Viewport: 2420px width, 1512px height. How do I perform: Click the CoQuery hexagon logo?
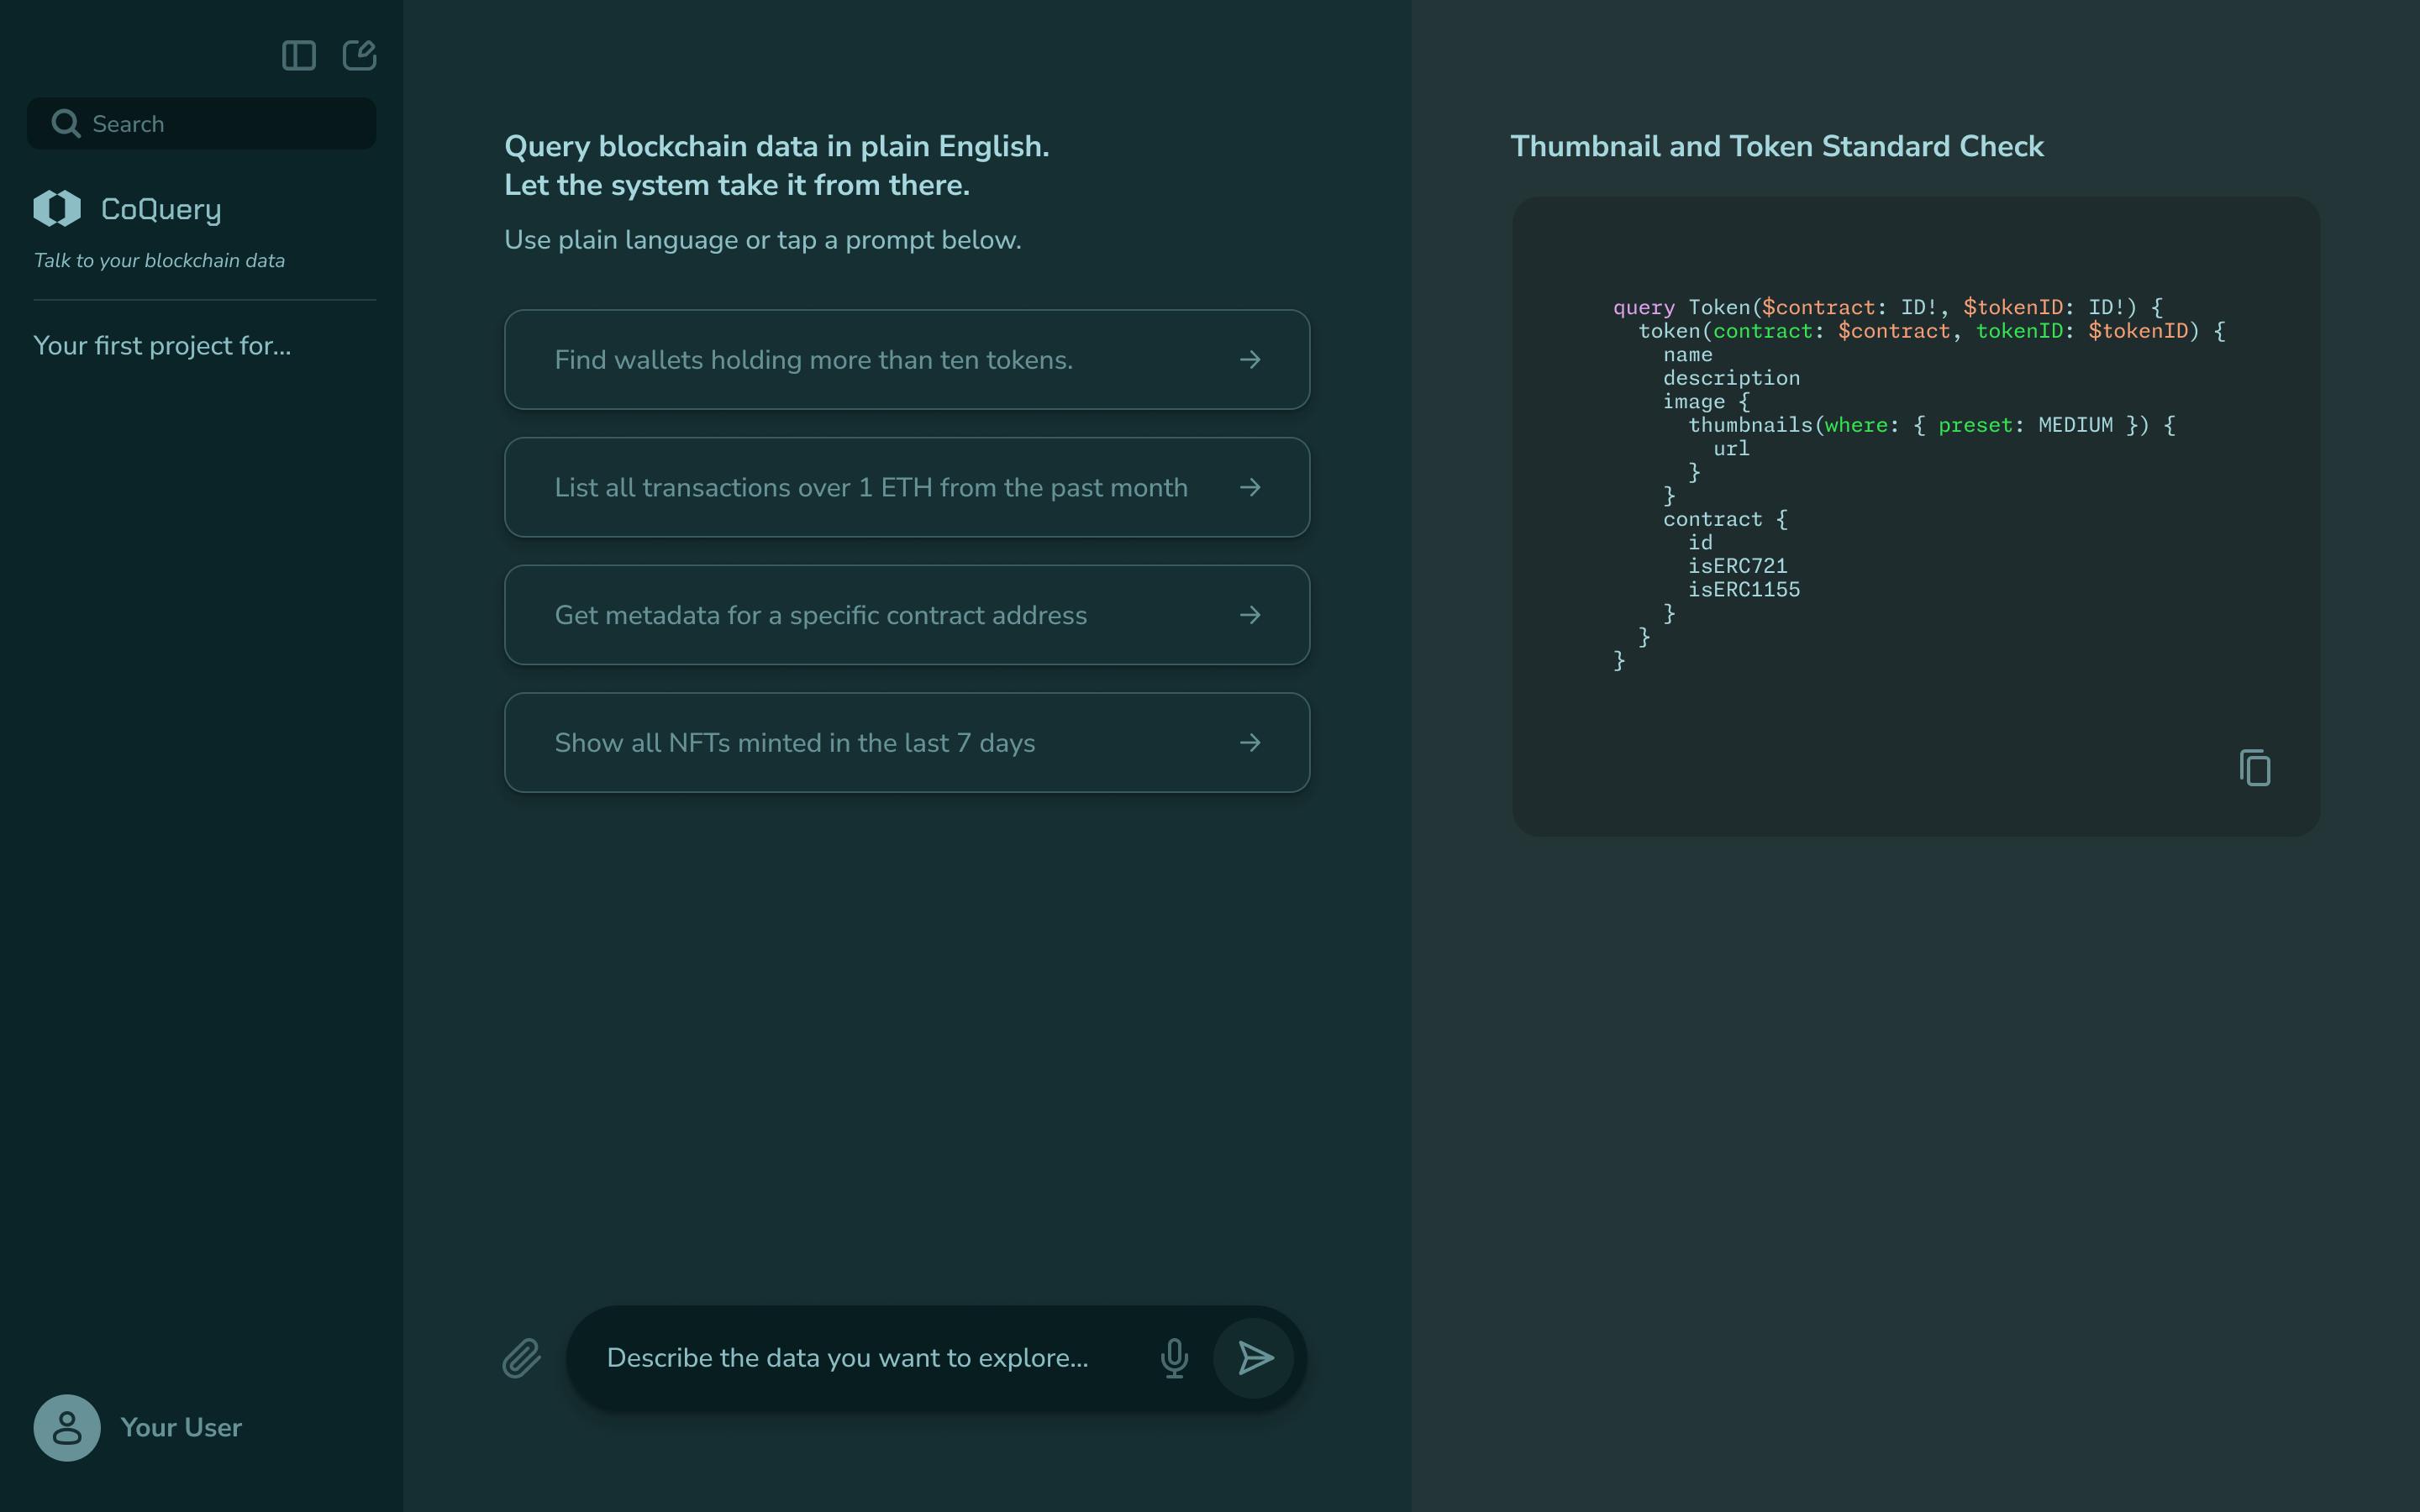pos(57,208)
